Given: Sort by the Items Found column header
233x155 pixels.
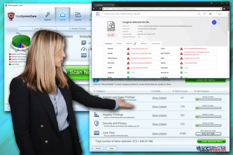Looking at the screenshot, I should [x=180, y=91].
